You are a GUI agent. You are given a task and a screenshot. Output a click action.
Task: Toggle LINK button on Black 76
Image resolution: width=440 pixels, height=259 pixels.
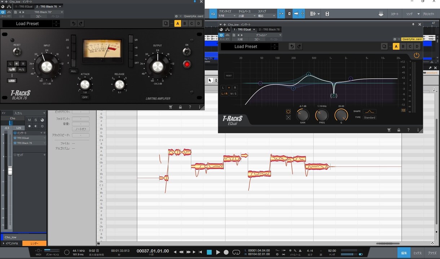12,81
